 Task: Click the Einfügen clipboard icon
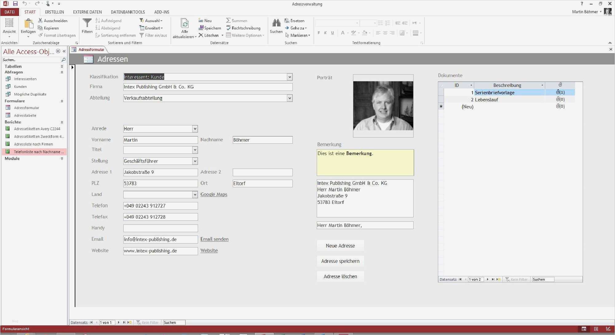(28, 23)
